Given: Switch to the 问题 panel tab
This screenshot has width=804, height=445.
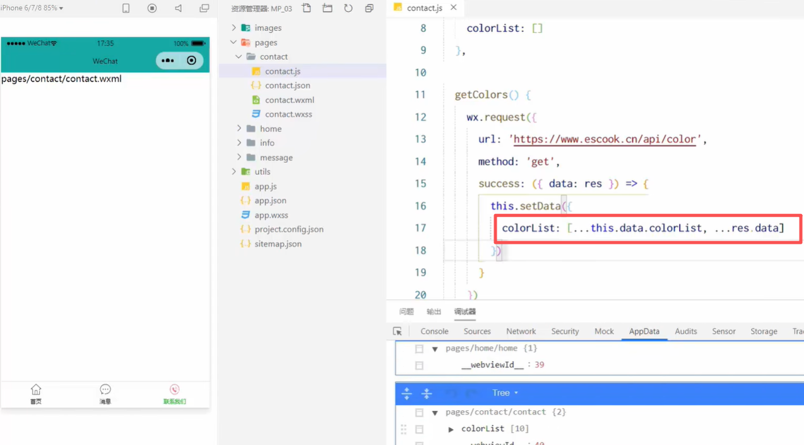Looking at the screenshot, I should click(x=406, y=312).
